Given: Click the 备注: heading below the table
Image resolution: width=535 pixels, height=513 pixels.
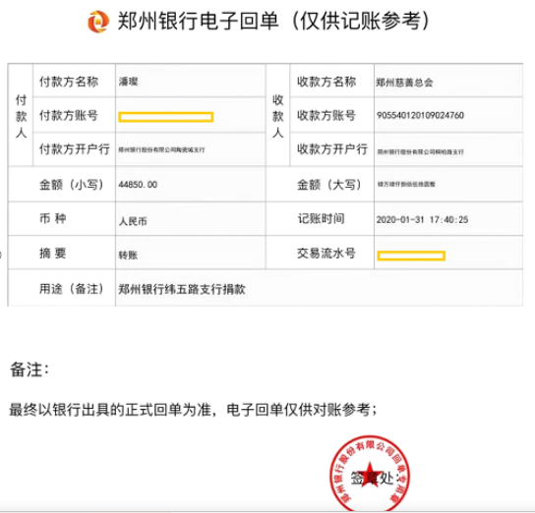Looking at the screenshot, I should pos(30,370).
